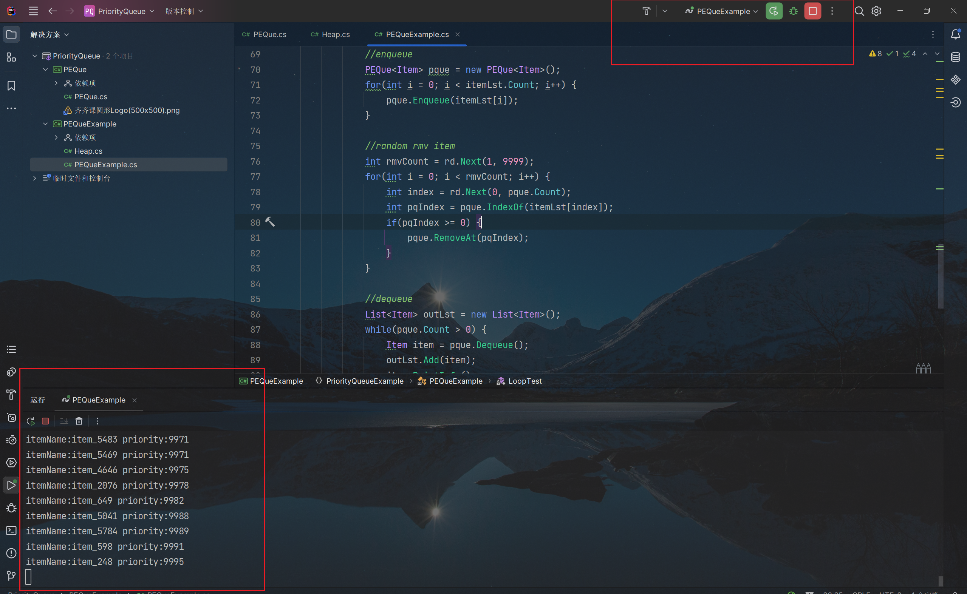Select 齐齐课圆形Logo(500x500).png file

pyautogui.click(x=121, y=110)
